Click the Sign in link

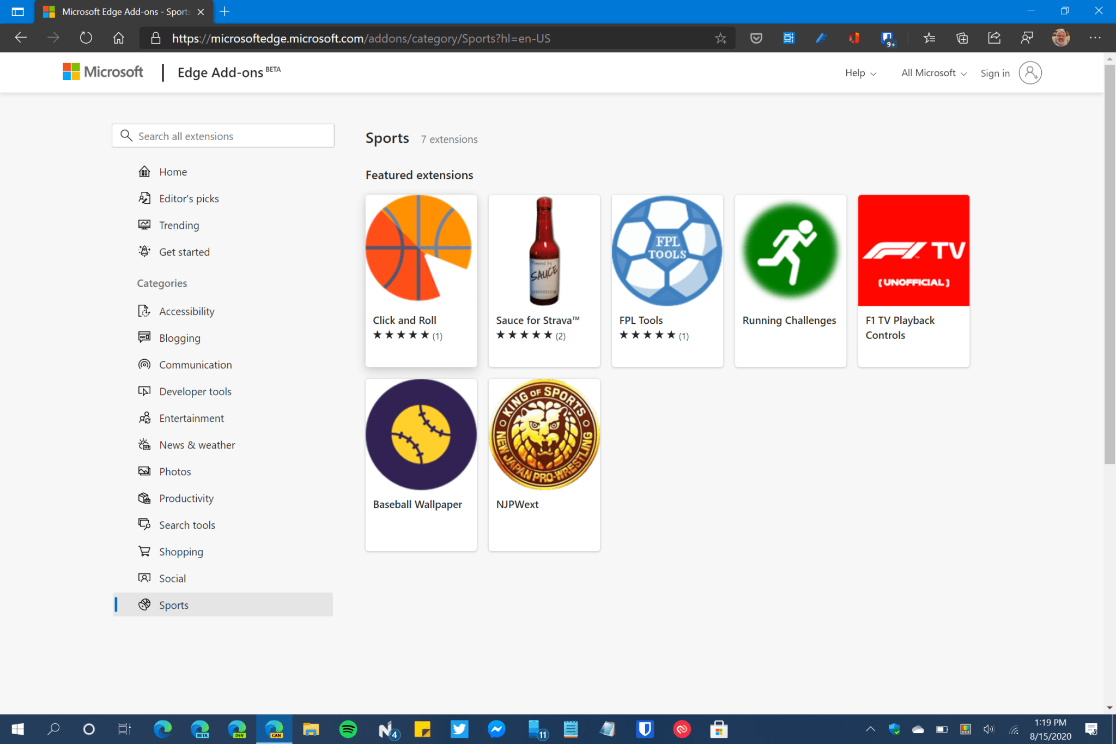[x=994, y=72]
